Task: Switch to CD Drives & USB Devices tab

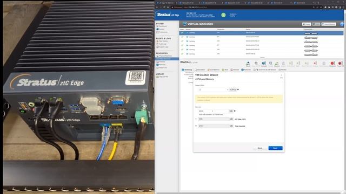Action: tap(265, 70)
